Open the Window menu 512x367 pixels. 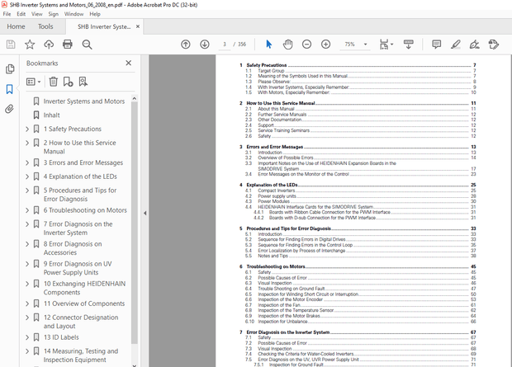pos(73,14)
